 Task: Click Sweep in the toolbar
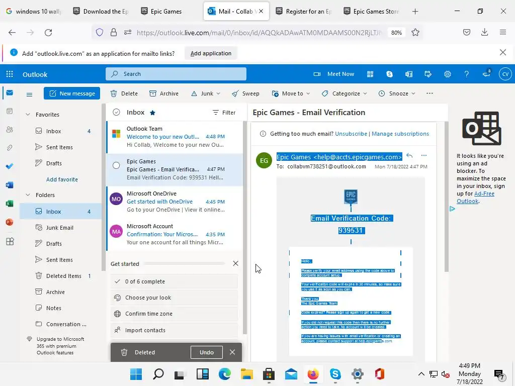[245, 93]
